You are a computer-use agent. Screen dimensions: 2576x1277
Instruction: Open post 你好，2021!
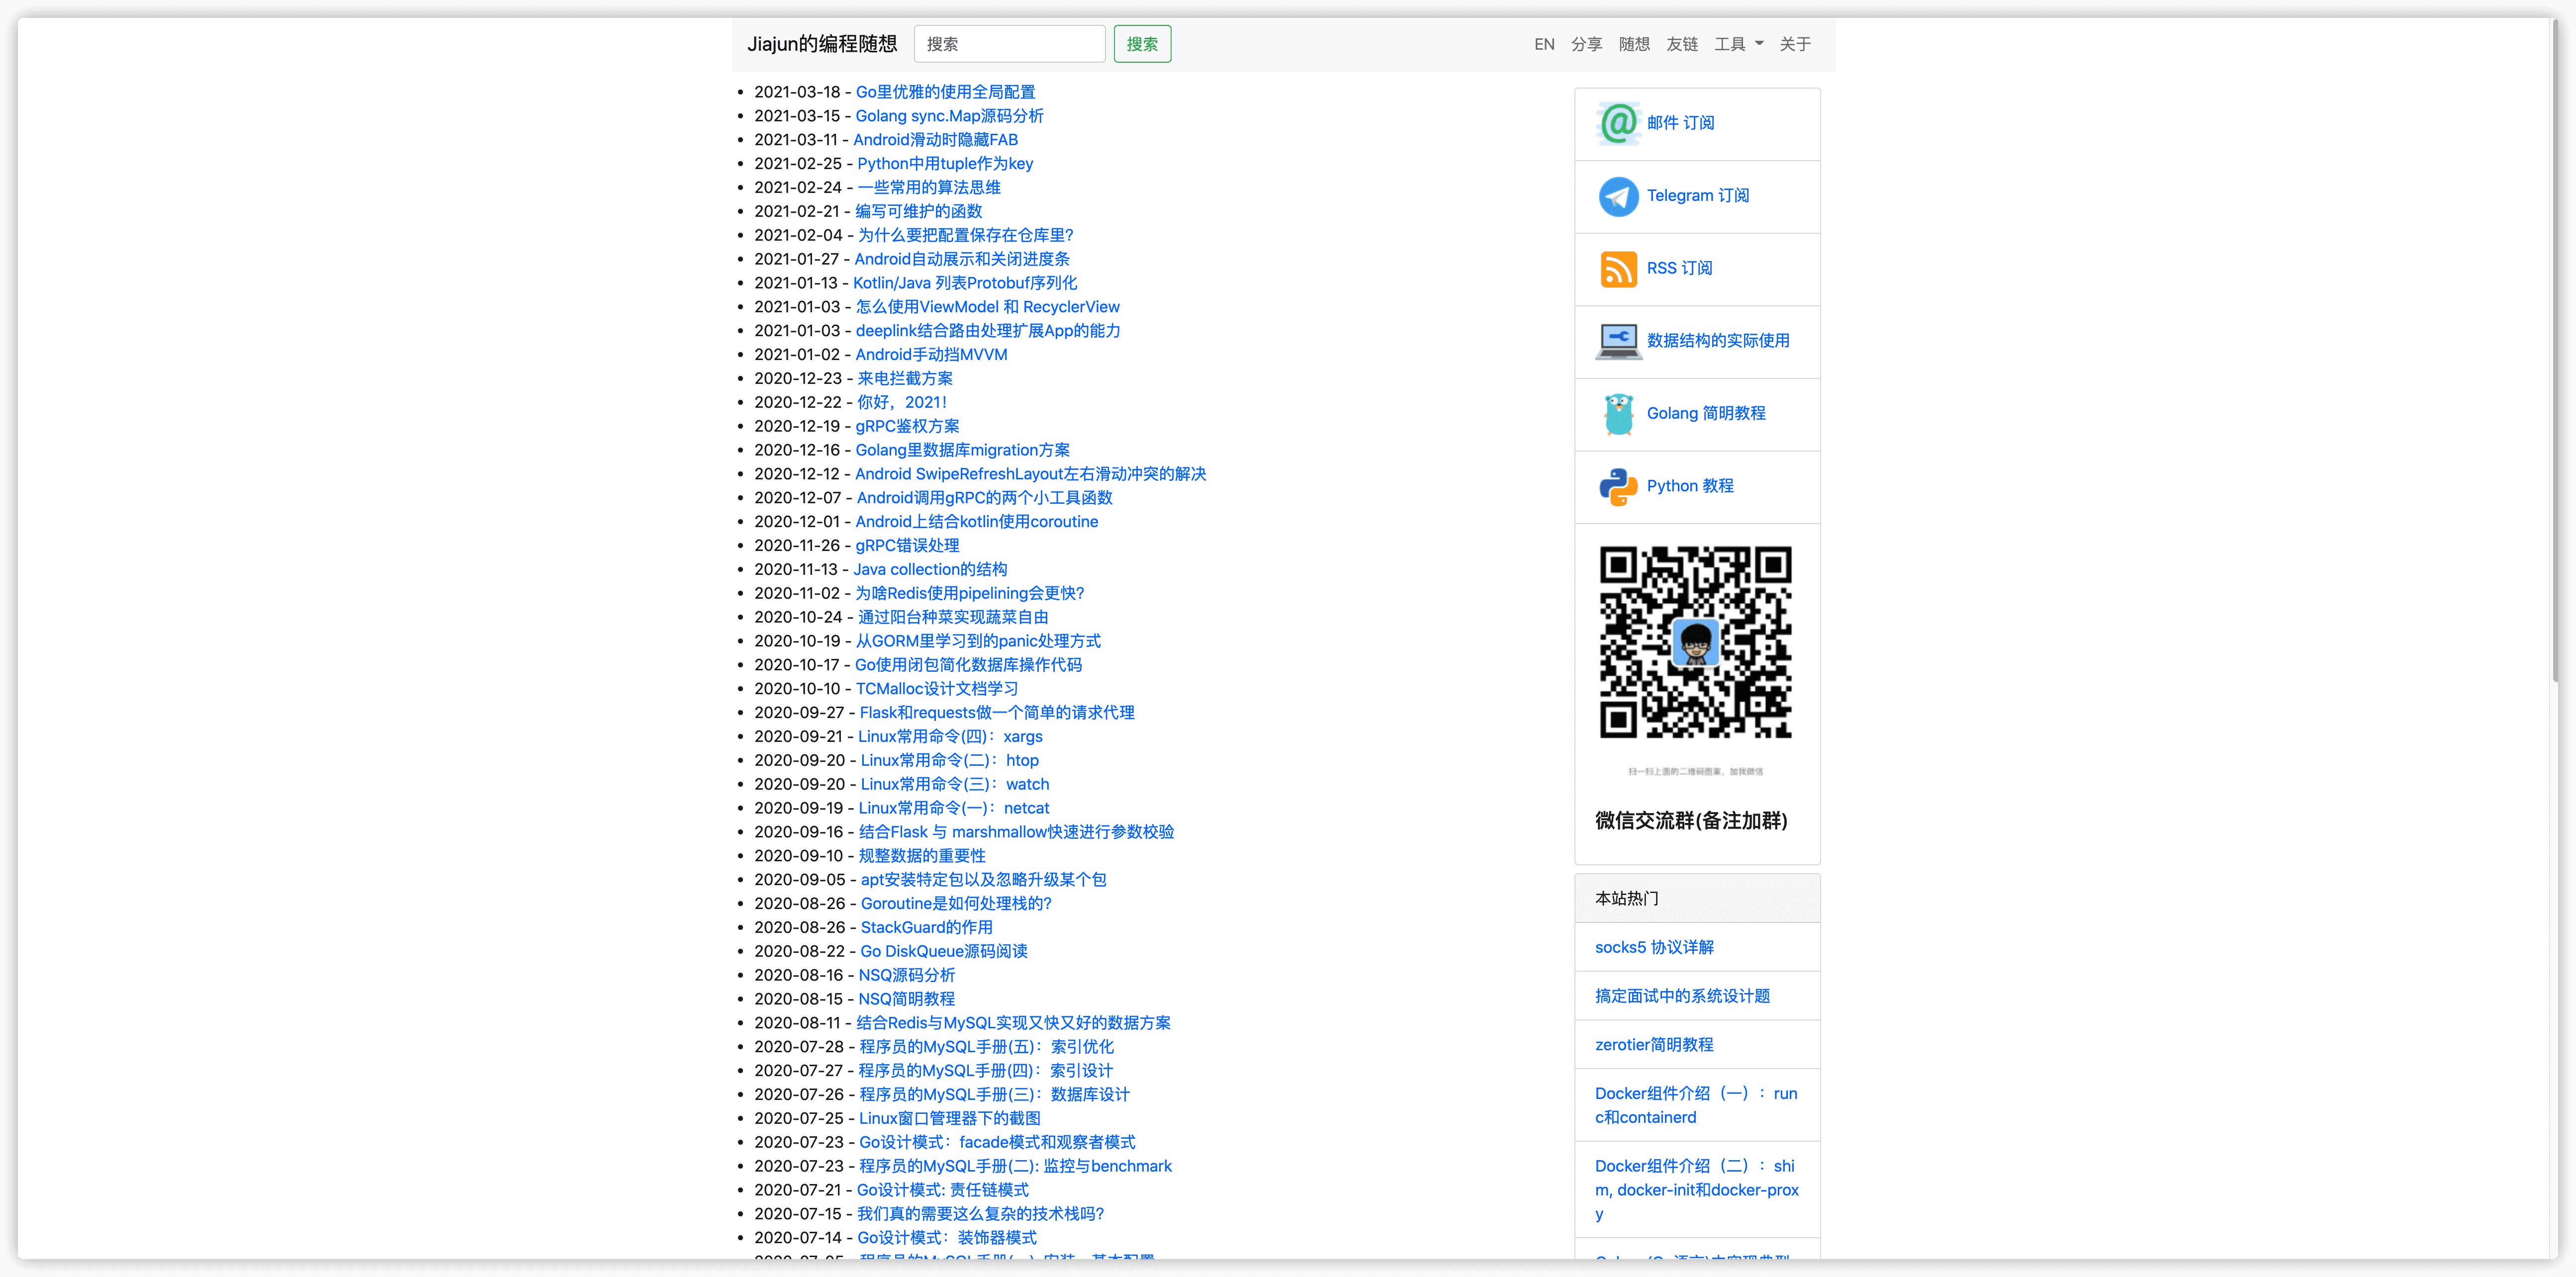[x=901, y=403]
